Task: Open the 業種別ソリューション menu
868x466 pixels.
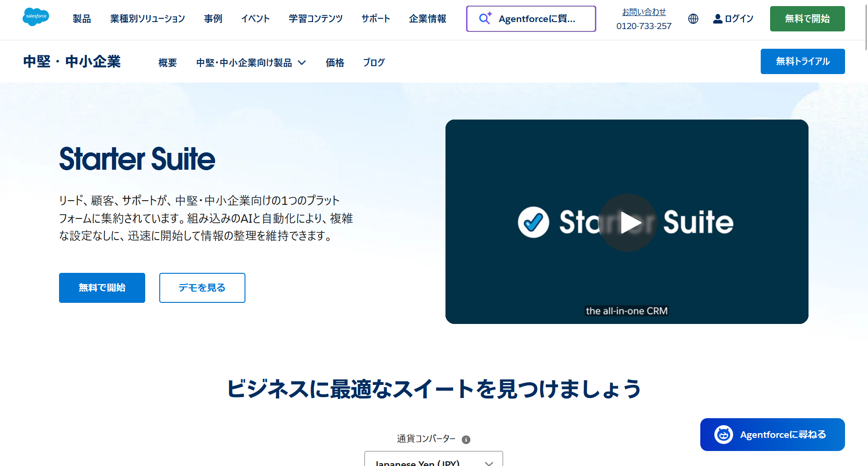Action: click(x=148, y=19)
